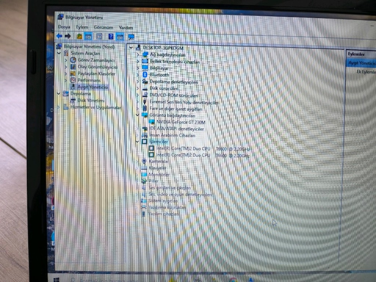Screen dimensions: 376x282
Task: Click the Yazdırma kuyrukları printer icon
Action: click(144, 207)
